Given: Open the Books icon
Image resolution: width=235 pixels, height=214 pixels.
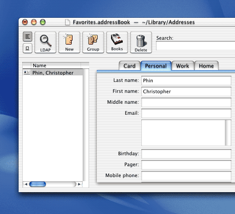Looking at the screenshot, I should 117,42.
